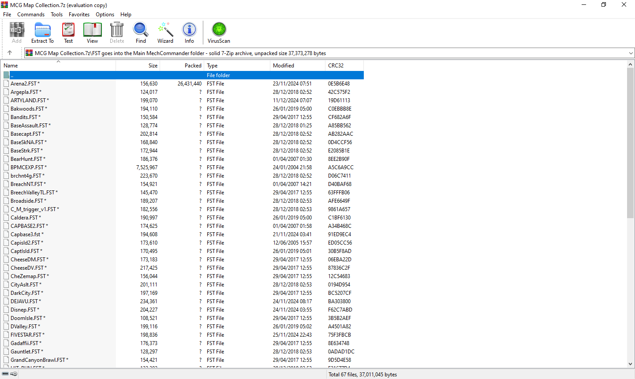Sort files by CRC32 column header
Image resolution: width=635 pixels, height=379 pixels.
[x=344, y=66]
